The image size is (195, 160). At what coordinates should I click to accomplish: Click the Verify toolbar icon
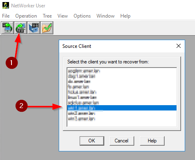point(47,28)
